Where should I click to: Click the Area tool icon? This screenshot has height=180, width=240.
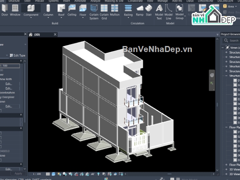click(225, 6)
